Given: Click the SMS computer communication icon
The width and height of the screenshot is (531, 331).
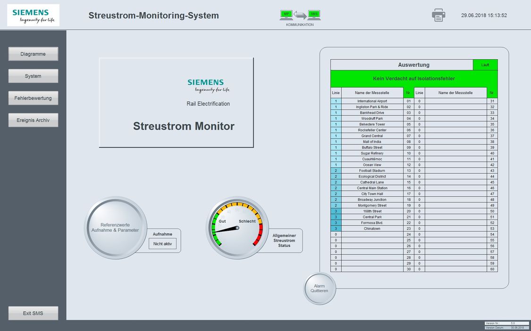Looking at the screenshot, I should point(314,15).
